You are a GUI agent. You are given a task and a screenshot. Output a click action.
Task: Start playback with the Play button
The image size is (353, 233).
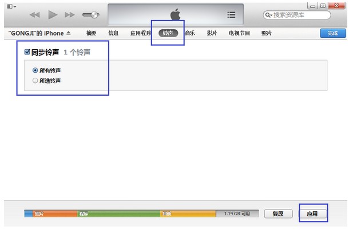[x=53, y=15]
